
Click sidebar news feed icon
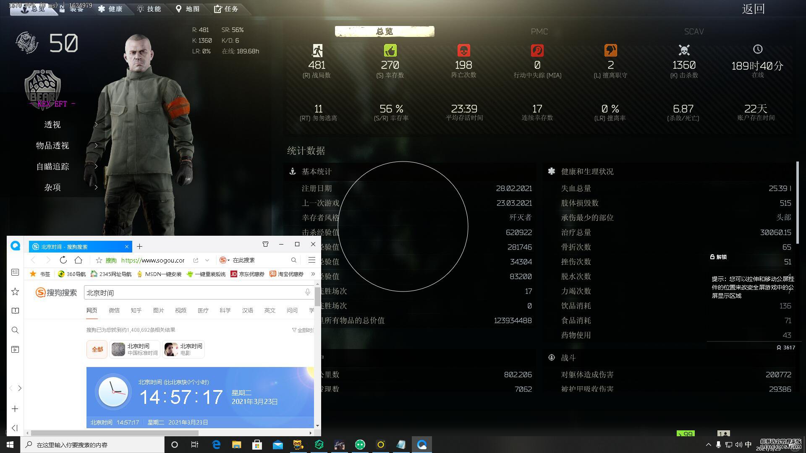point(15,272)
